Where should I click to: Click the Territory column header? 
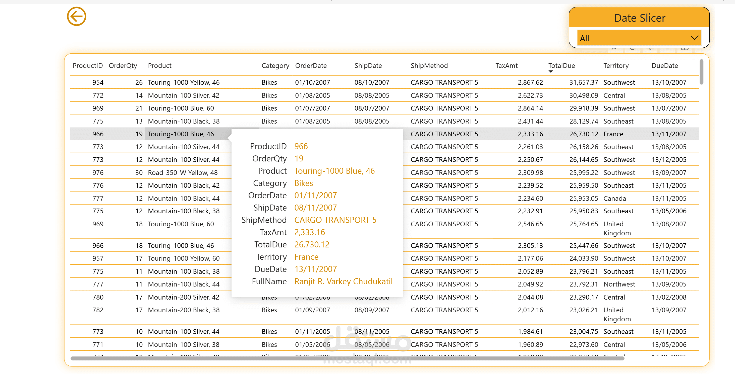click(x=616, y=66)
